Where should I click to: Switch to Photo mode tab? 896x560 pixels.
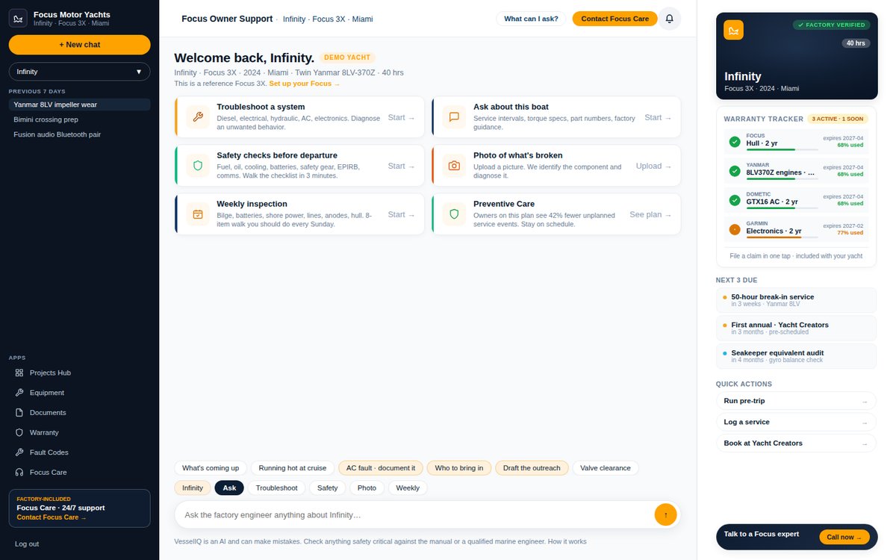367,488
